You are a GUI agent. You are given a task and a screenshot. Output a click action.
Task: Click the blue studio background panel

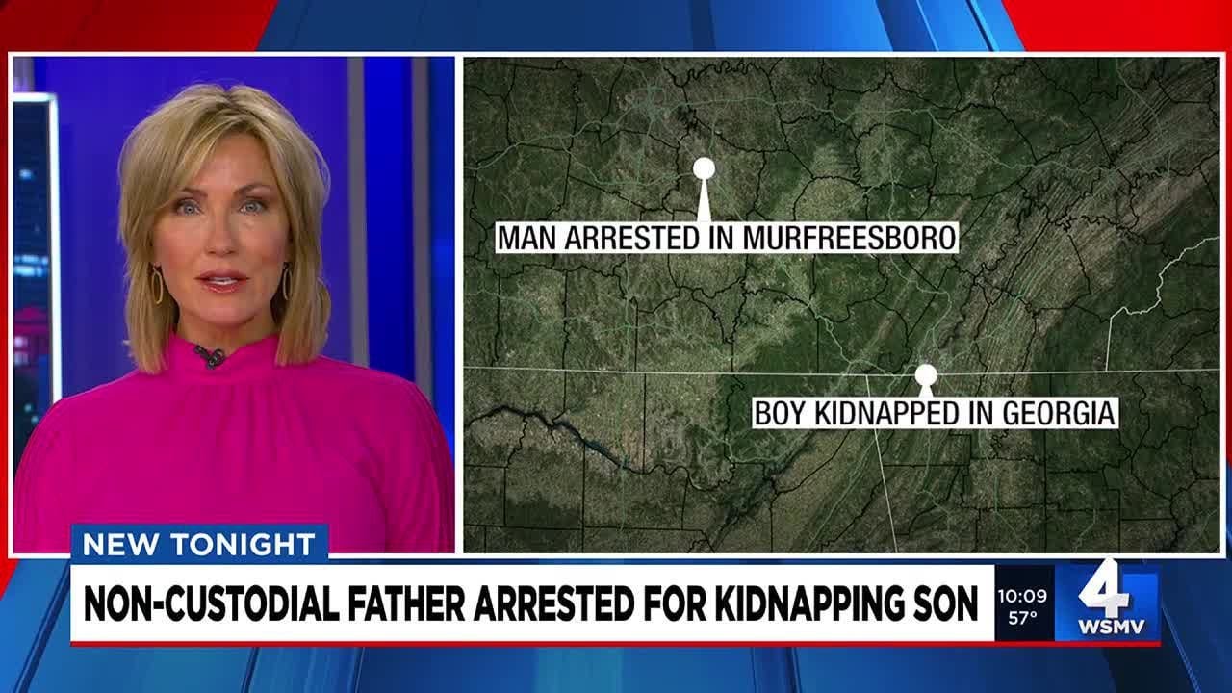pyautogui.click(x=385, y=192)
